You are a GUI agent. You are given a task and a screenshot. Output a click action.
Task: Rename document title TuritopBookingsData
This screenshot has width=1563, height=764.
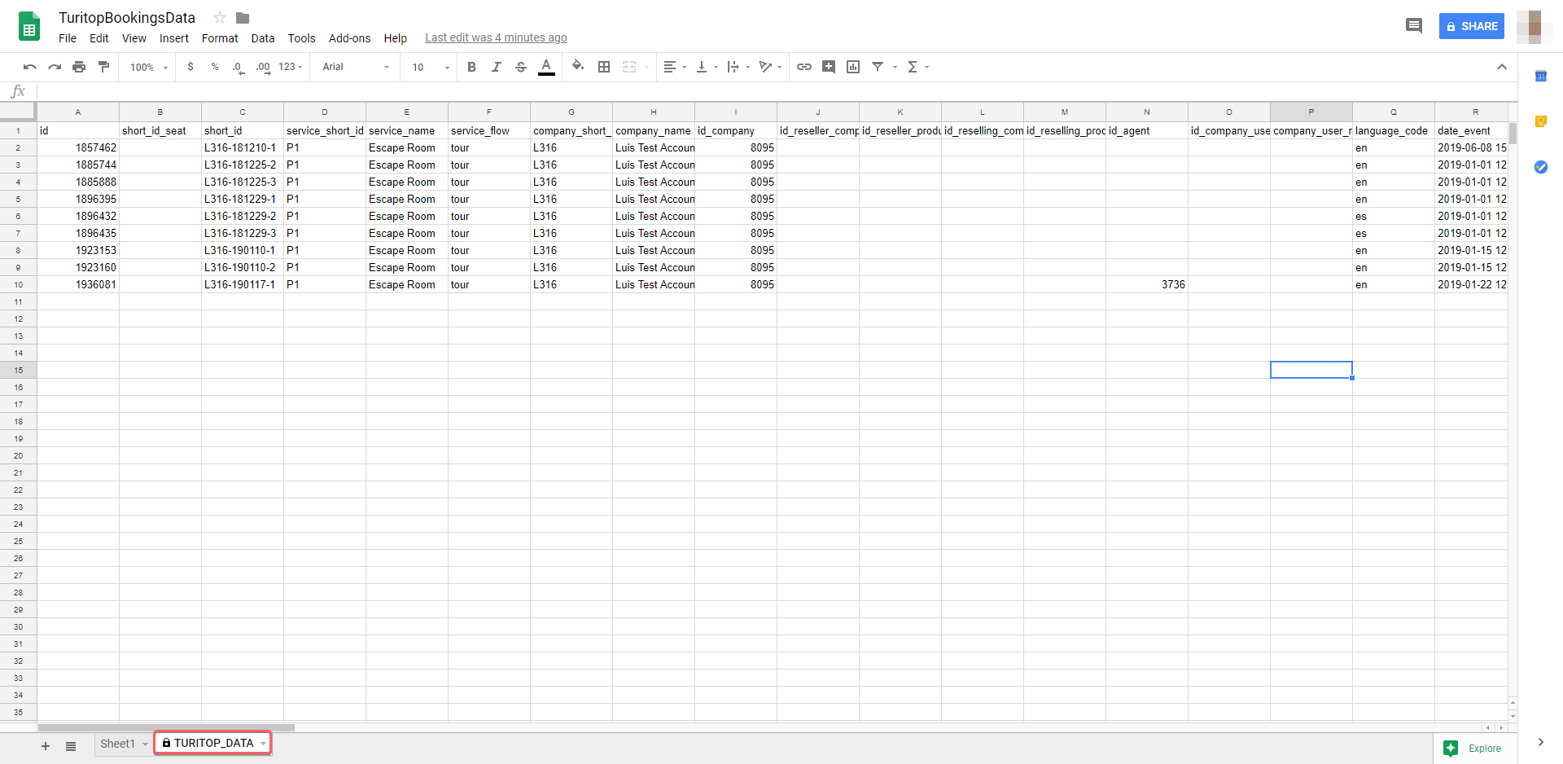click(x=127, y=17)
